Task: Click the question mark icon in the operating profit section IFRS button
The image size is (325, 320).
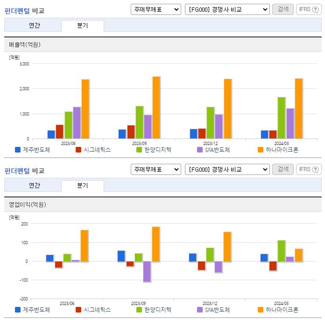Action: tap(315, 169)
